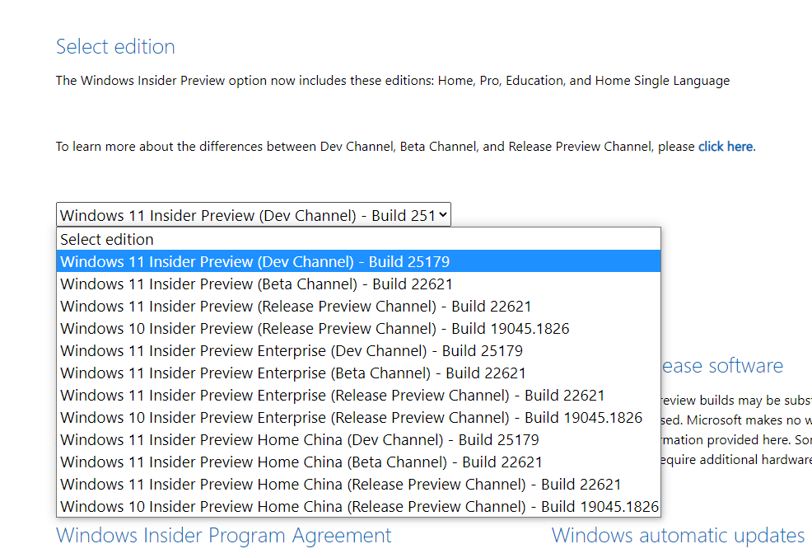
Task: Pick Windows 11 Enterprise Dev Channel option
Action: pyautogui.click(x=358, y=351)
